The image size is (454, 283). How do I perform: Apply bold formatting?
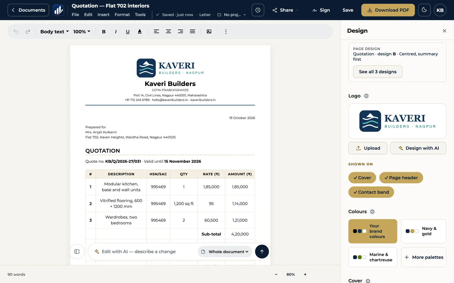[104, 32]
